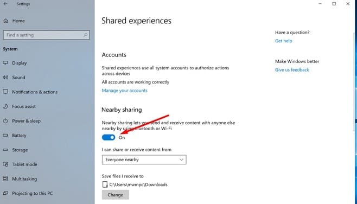This screenshot has height=204, width=357.
Task: Click the Notifications & actions icon
Action: tap(5, 92)
